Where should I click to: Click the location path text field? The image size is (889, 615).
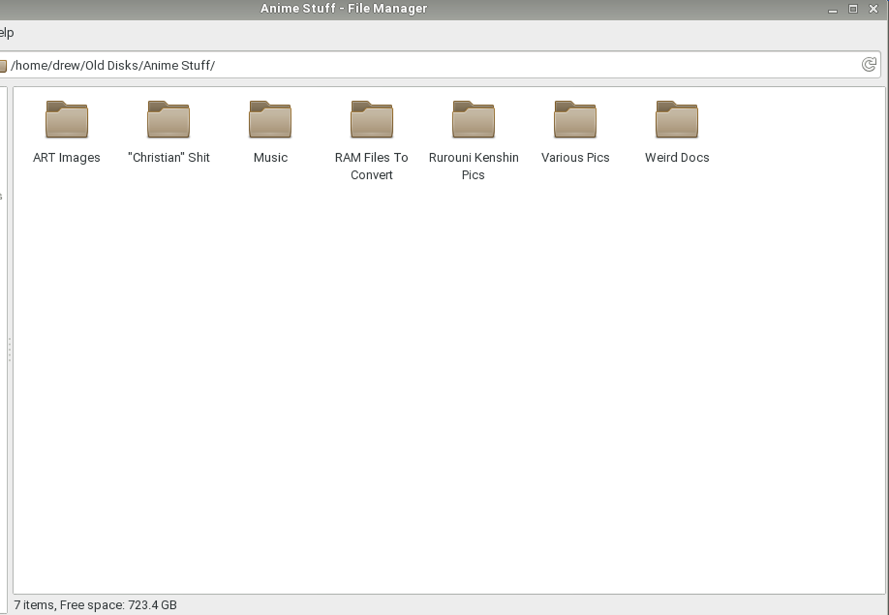(x=430, y=65)
